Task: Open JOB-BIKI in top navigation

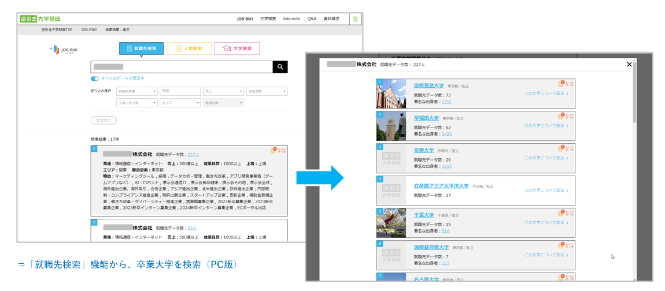Action: (245, 19)
